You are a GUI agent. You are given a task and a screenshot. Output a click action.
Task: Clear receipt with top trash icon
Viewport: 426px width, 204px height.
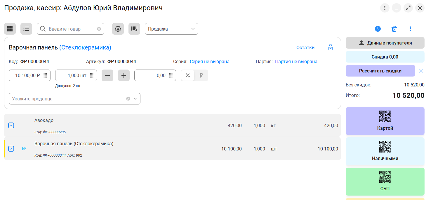click(x=394, y=29)
